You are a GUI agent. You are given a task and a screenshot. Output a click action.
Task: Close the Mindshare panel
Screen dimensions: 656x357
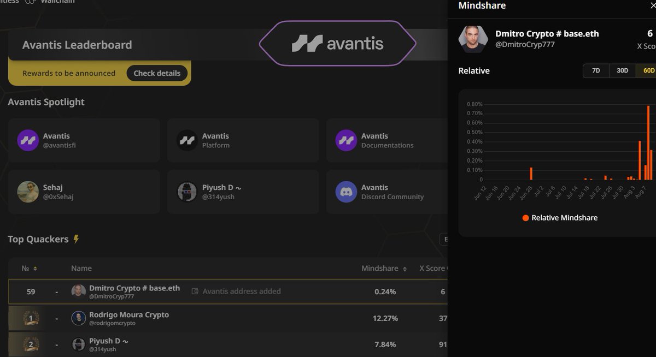(653, 5)
